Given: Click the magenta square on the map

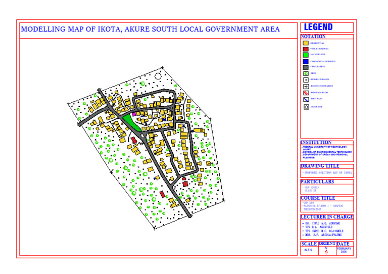Looking at the screenshot, I should click(134, 114).
